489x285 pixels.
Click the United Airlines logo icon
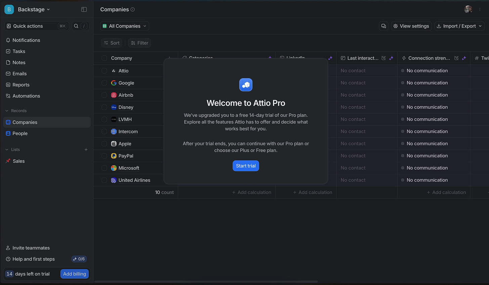tap(114, 180)
